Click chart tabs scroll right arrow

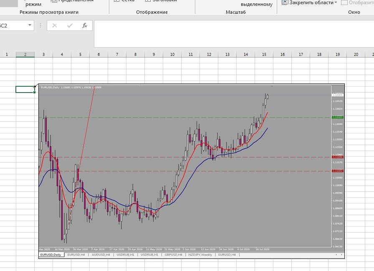pyautogui.click(x=341, y=255)
